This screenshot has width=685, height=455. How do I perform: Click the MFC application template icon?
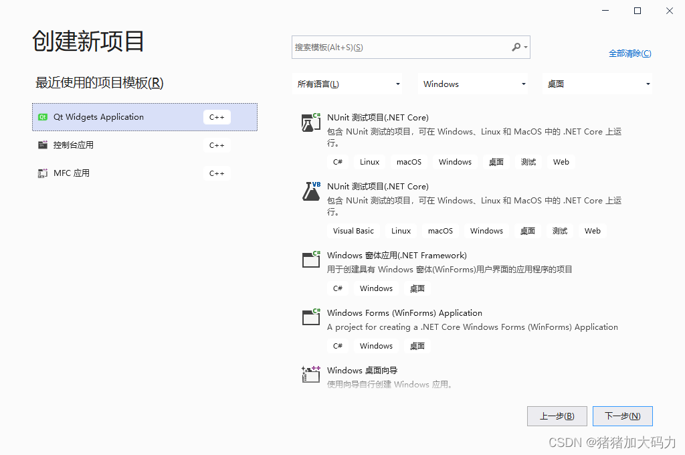(42, 173)
